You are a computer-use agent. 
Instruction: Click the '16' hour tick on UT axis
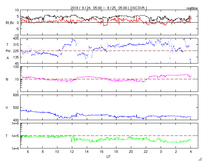pos(102,152)
